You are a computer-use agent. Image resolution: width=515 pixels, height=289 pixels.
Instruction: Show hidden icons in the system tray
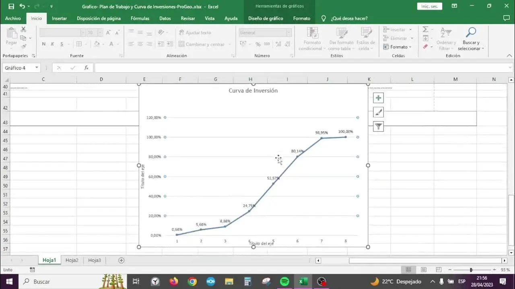433,281
